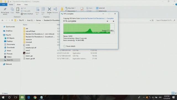Open Task View on the taskbar
177x100 pixels.
[x=15, y=97]
